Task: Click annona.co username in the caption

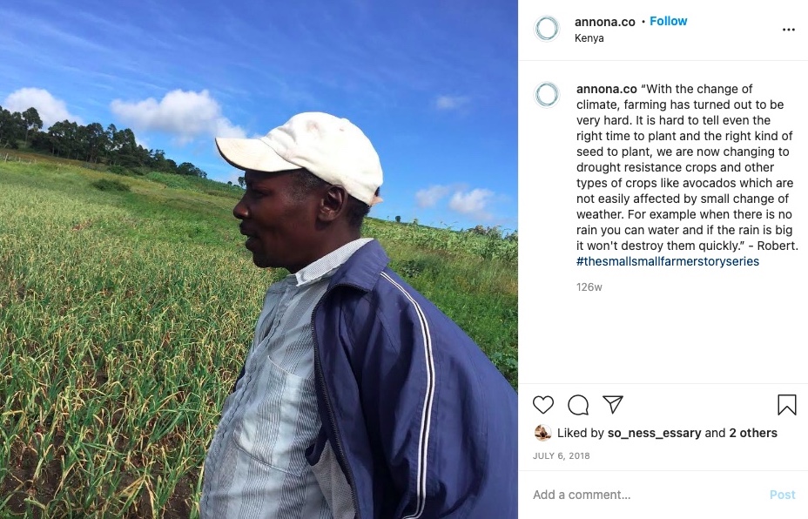Action: pos(607,89)
